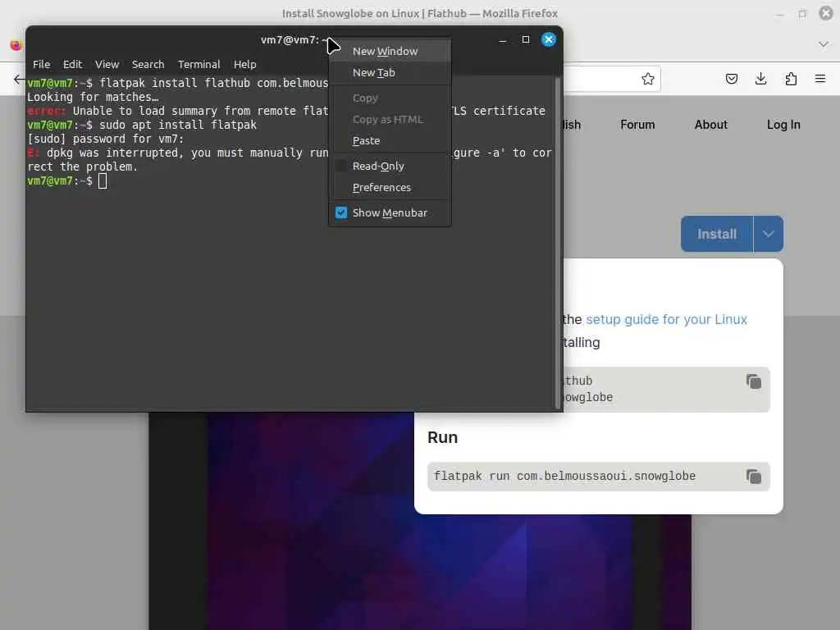The image size is (840, 630).
Task: Click the flatpak run com.belmoussaoui.snowglobe text
Action: coord(564,477)
